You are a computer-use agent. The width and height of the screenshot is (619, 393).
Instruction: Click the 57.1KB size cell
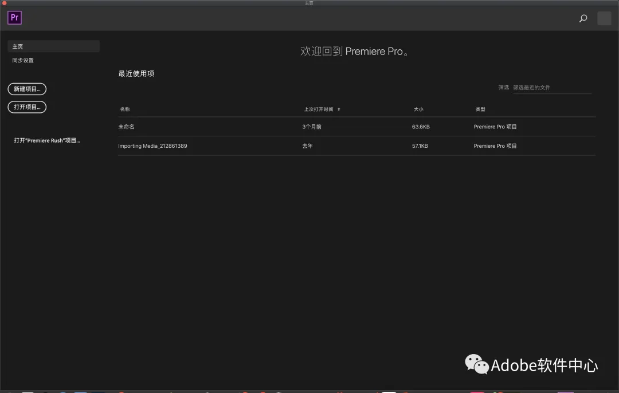(420, 146)
